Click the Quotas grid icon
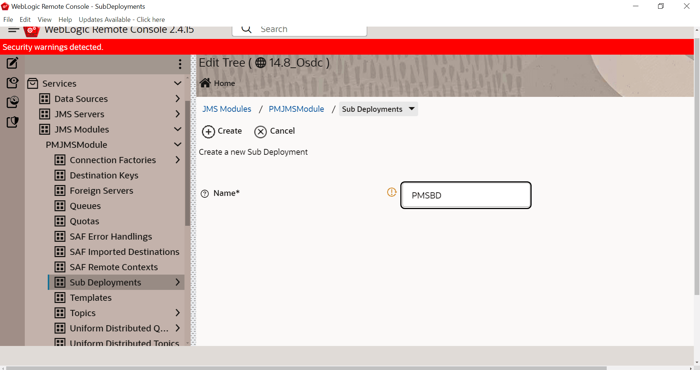Image resolution: width=700 pixels, height=370 pixels. click(x=60, y=221)
